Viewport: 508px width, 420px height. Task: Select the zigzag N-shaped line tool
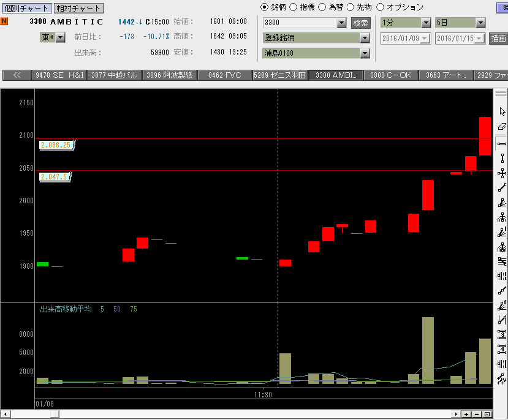(502, 320)
